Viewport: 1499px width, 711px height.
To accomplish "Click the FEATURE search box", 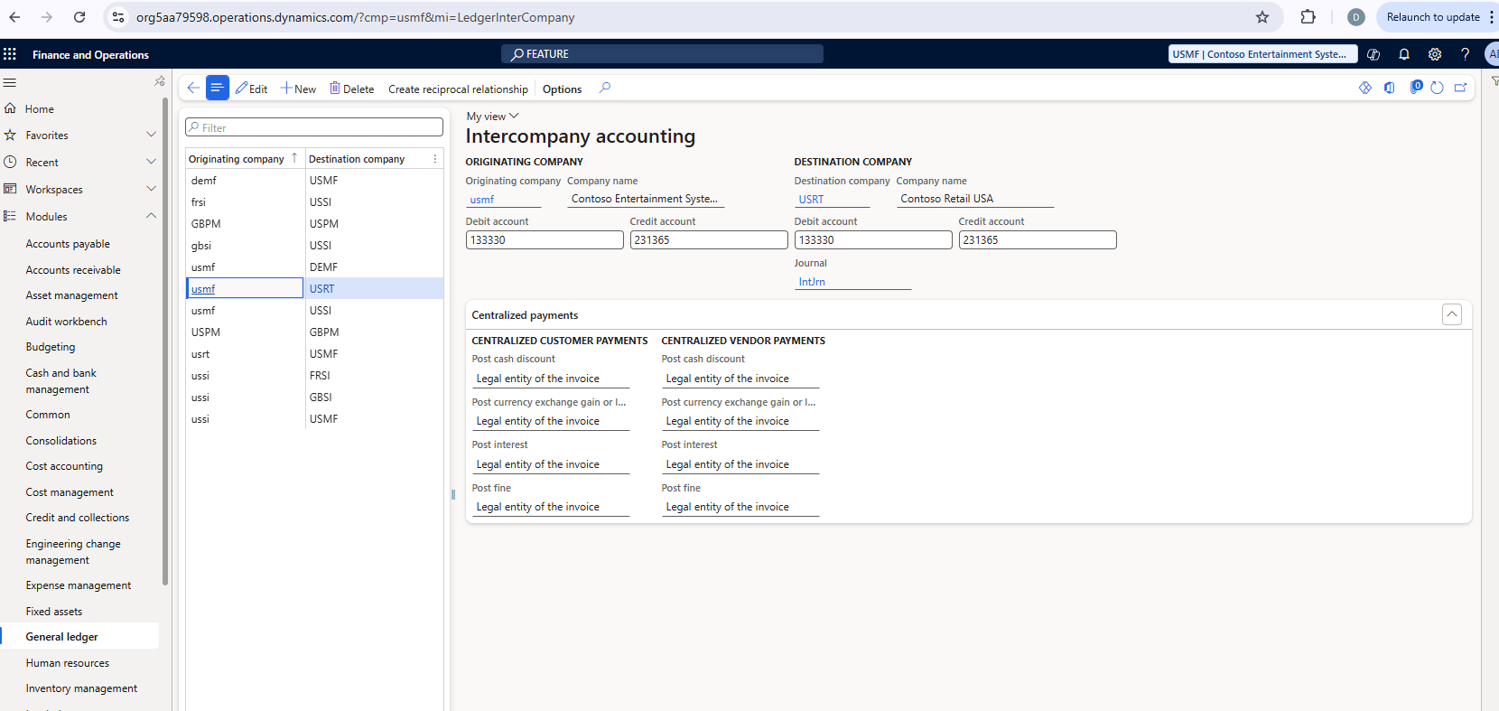I will point(662,54).
